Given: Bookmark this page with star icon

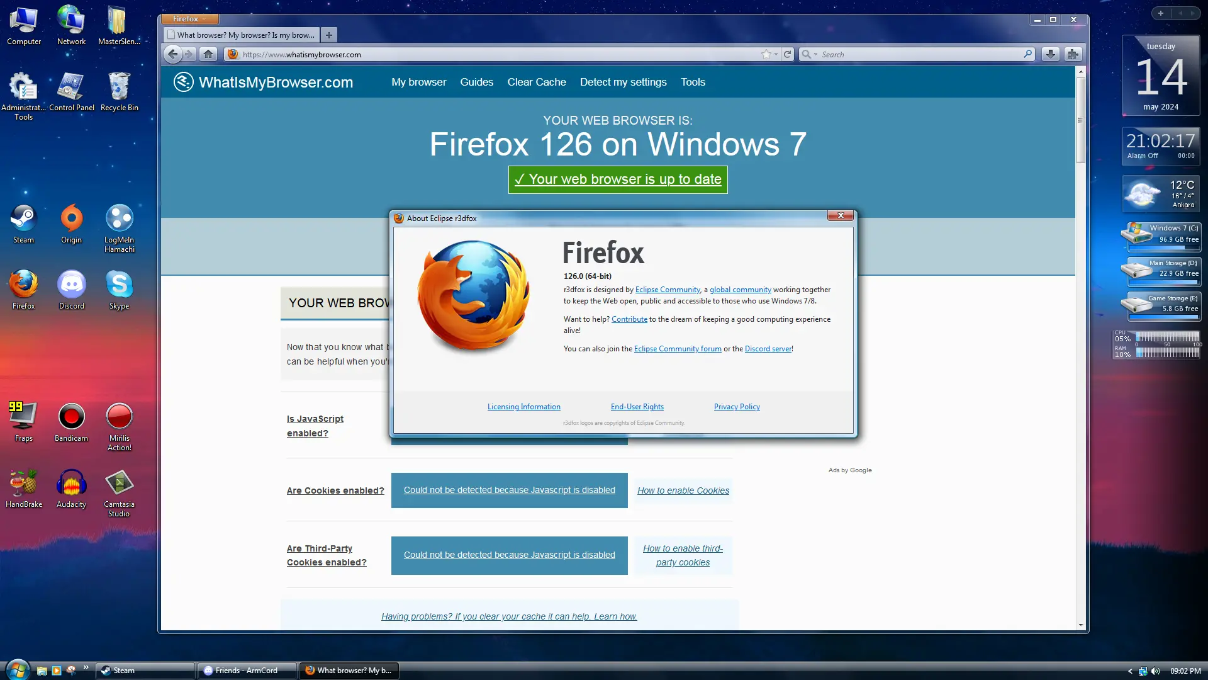Looking at the screenshot, I should 766,54.
